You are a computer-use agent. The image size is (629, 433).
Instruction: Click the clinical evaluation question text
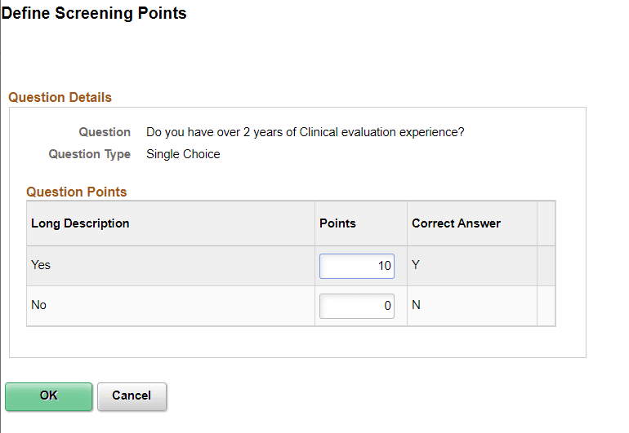click(305, 132)
